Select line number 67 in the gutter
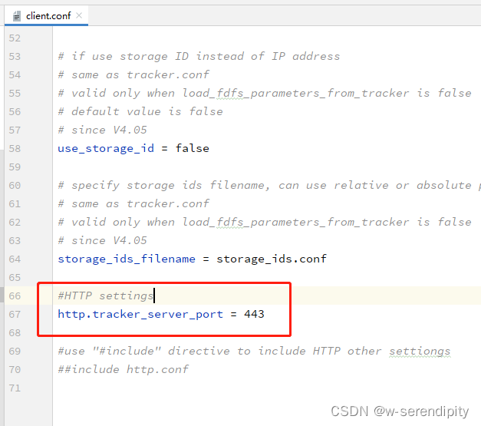This screenshot has width=481, height=426. (15, 314)
